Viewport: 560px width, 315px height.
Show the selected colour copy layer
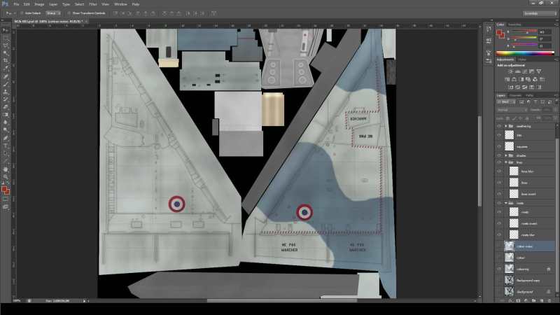(499, 246)
